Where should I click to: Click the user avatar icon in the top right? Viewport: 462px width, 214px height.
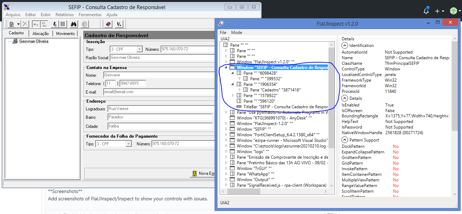(454, 11)
